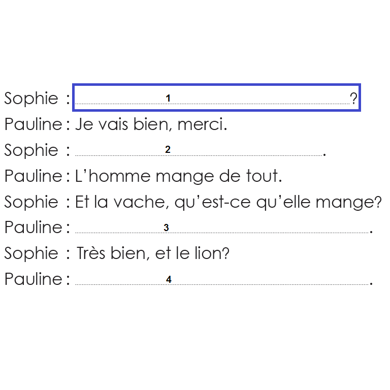Click the Pauline label beside blank 3

[33, 228]
